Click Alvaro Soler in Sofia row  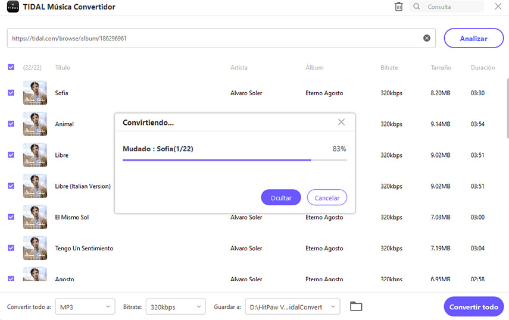click(x=246, y=93)
